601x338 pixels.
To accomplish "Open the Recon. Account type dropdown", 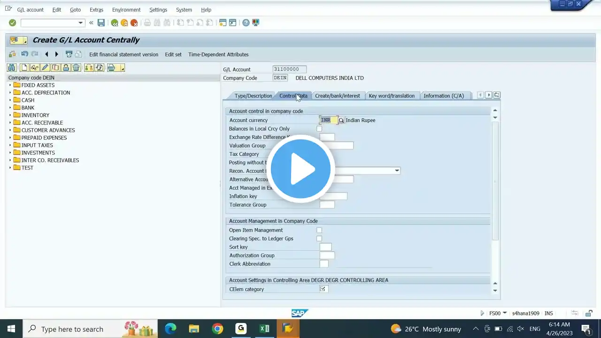I will [x=397, y=171].
